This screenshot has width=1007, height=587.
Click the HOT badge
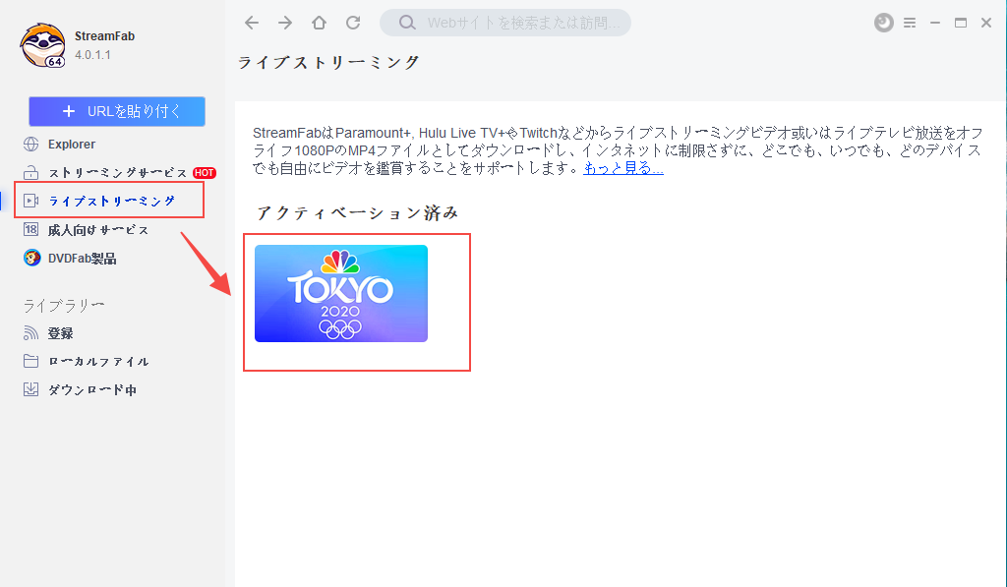pyautogui.click(x=205, y=173)
